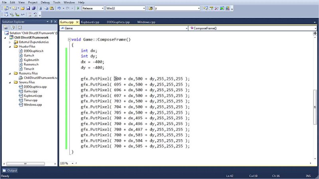Click the uncomment lines icon
This screenshot has height=179, width=319.
35,14
